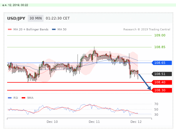Select the USD/JPY pair title
Viewport: 176px width, 130px height.
pyautogui.click(x=16, y=18)
